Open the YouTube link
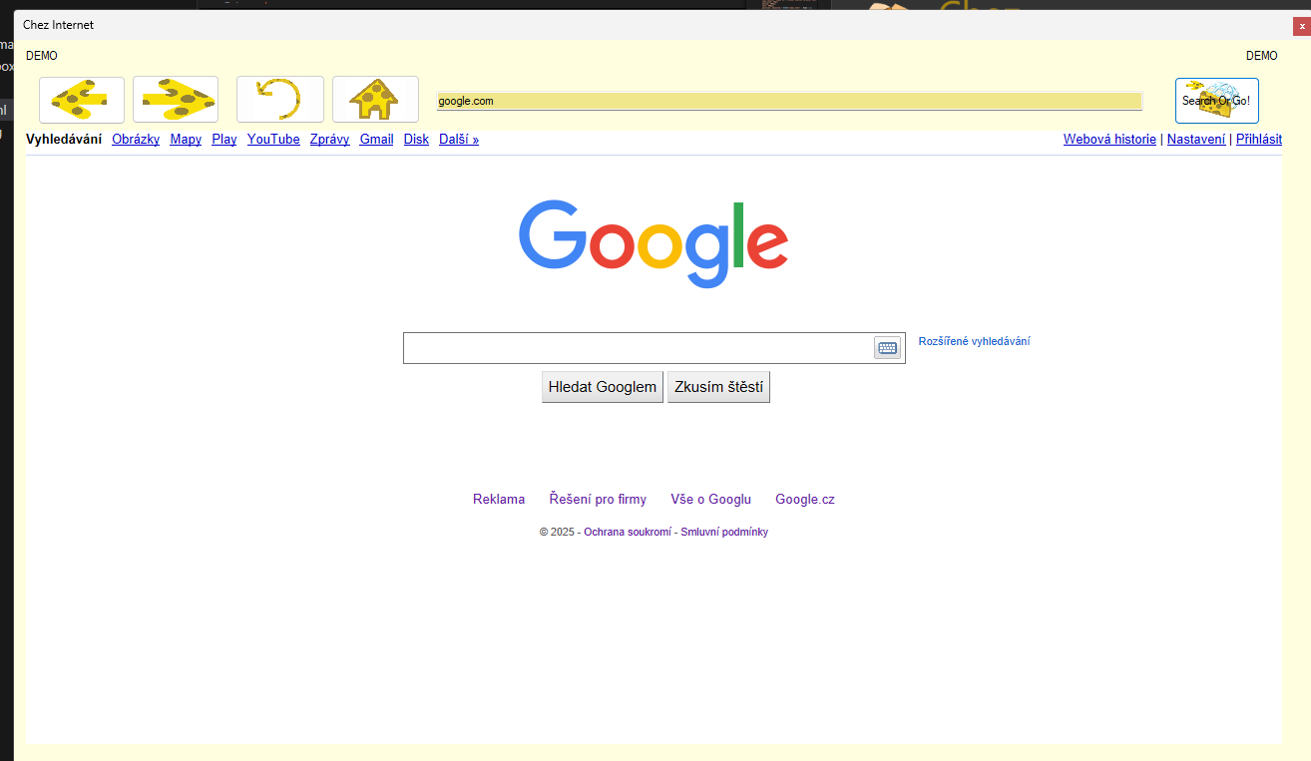1311x761 pixels. 273,140
